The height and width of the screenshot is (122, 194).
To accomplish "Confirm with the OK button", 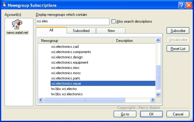I will pos(151,114).
